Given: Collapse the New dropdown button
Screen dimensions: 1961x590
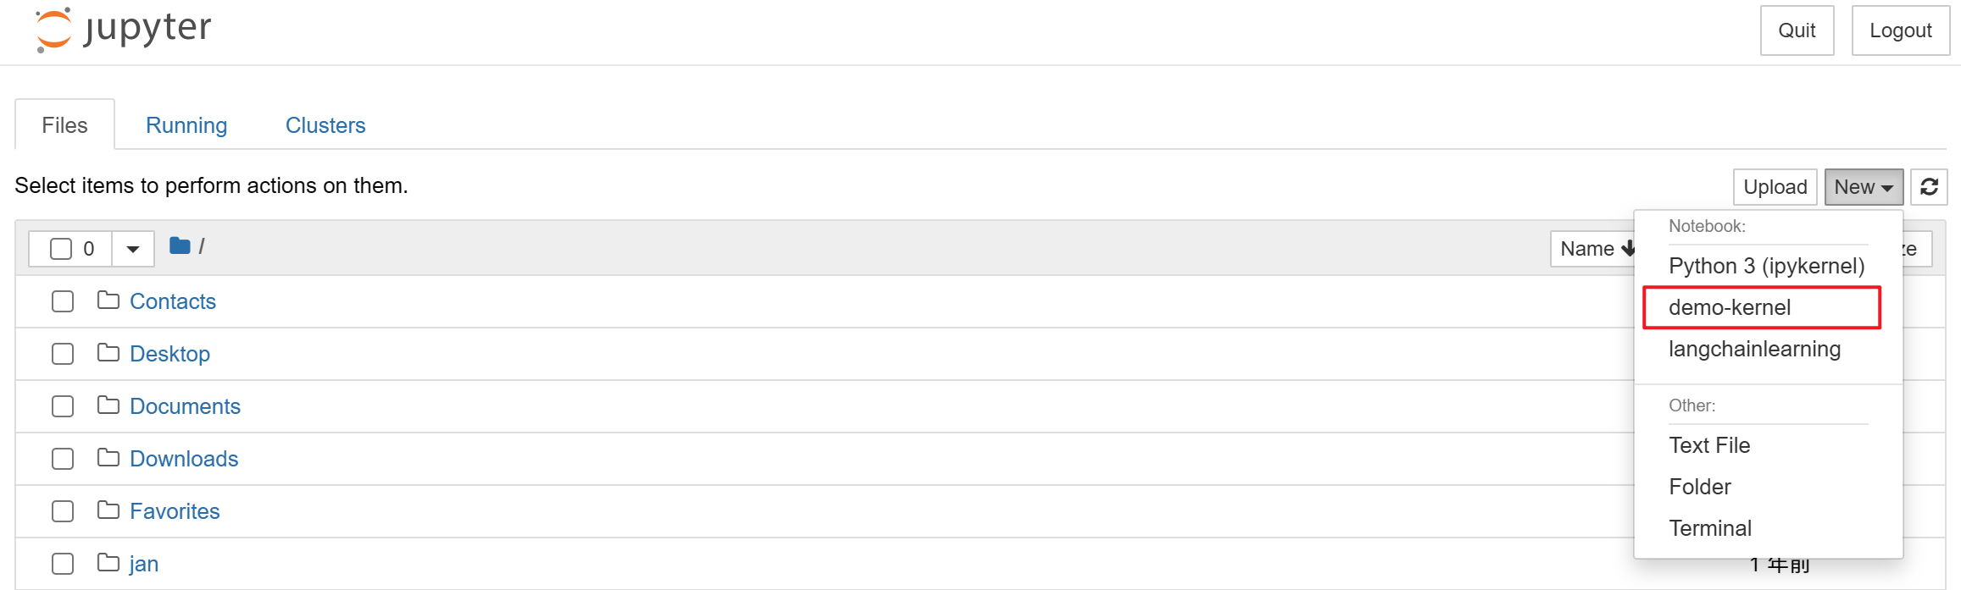Looking at the screenshot, I should (x=1864, y=187).
